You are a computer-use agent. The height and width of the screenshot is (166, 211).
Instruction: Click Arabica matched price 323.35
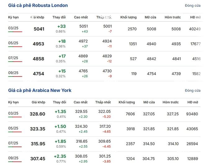38,129
